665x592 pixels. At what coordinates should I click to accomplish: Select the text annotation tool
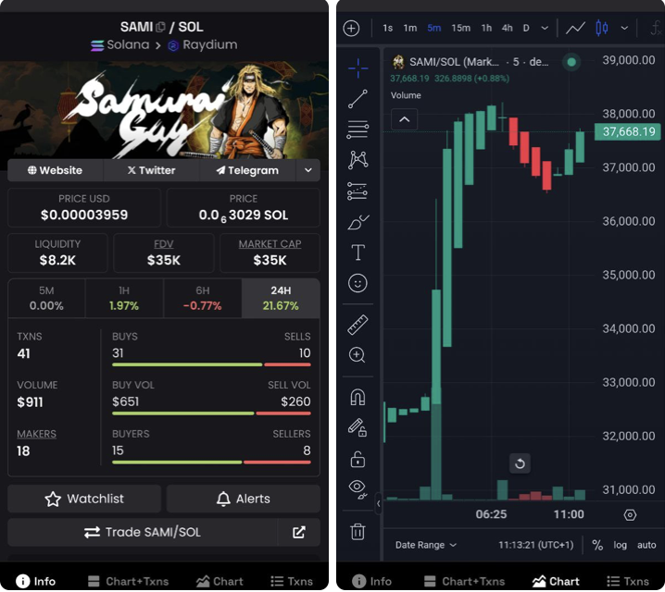pos(358,253)
